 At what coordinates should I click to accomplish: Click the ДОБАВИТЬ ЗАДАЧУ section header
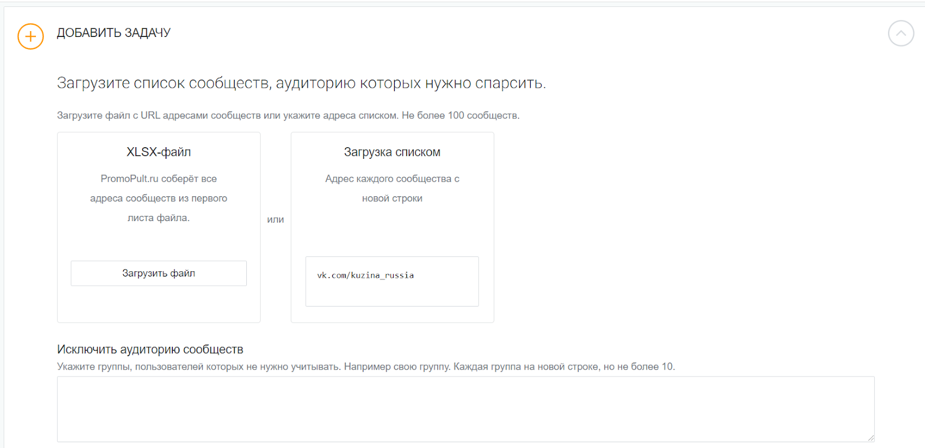(x=113, y=33)
